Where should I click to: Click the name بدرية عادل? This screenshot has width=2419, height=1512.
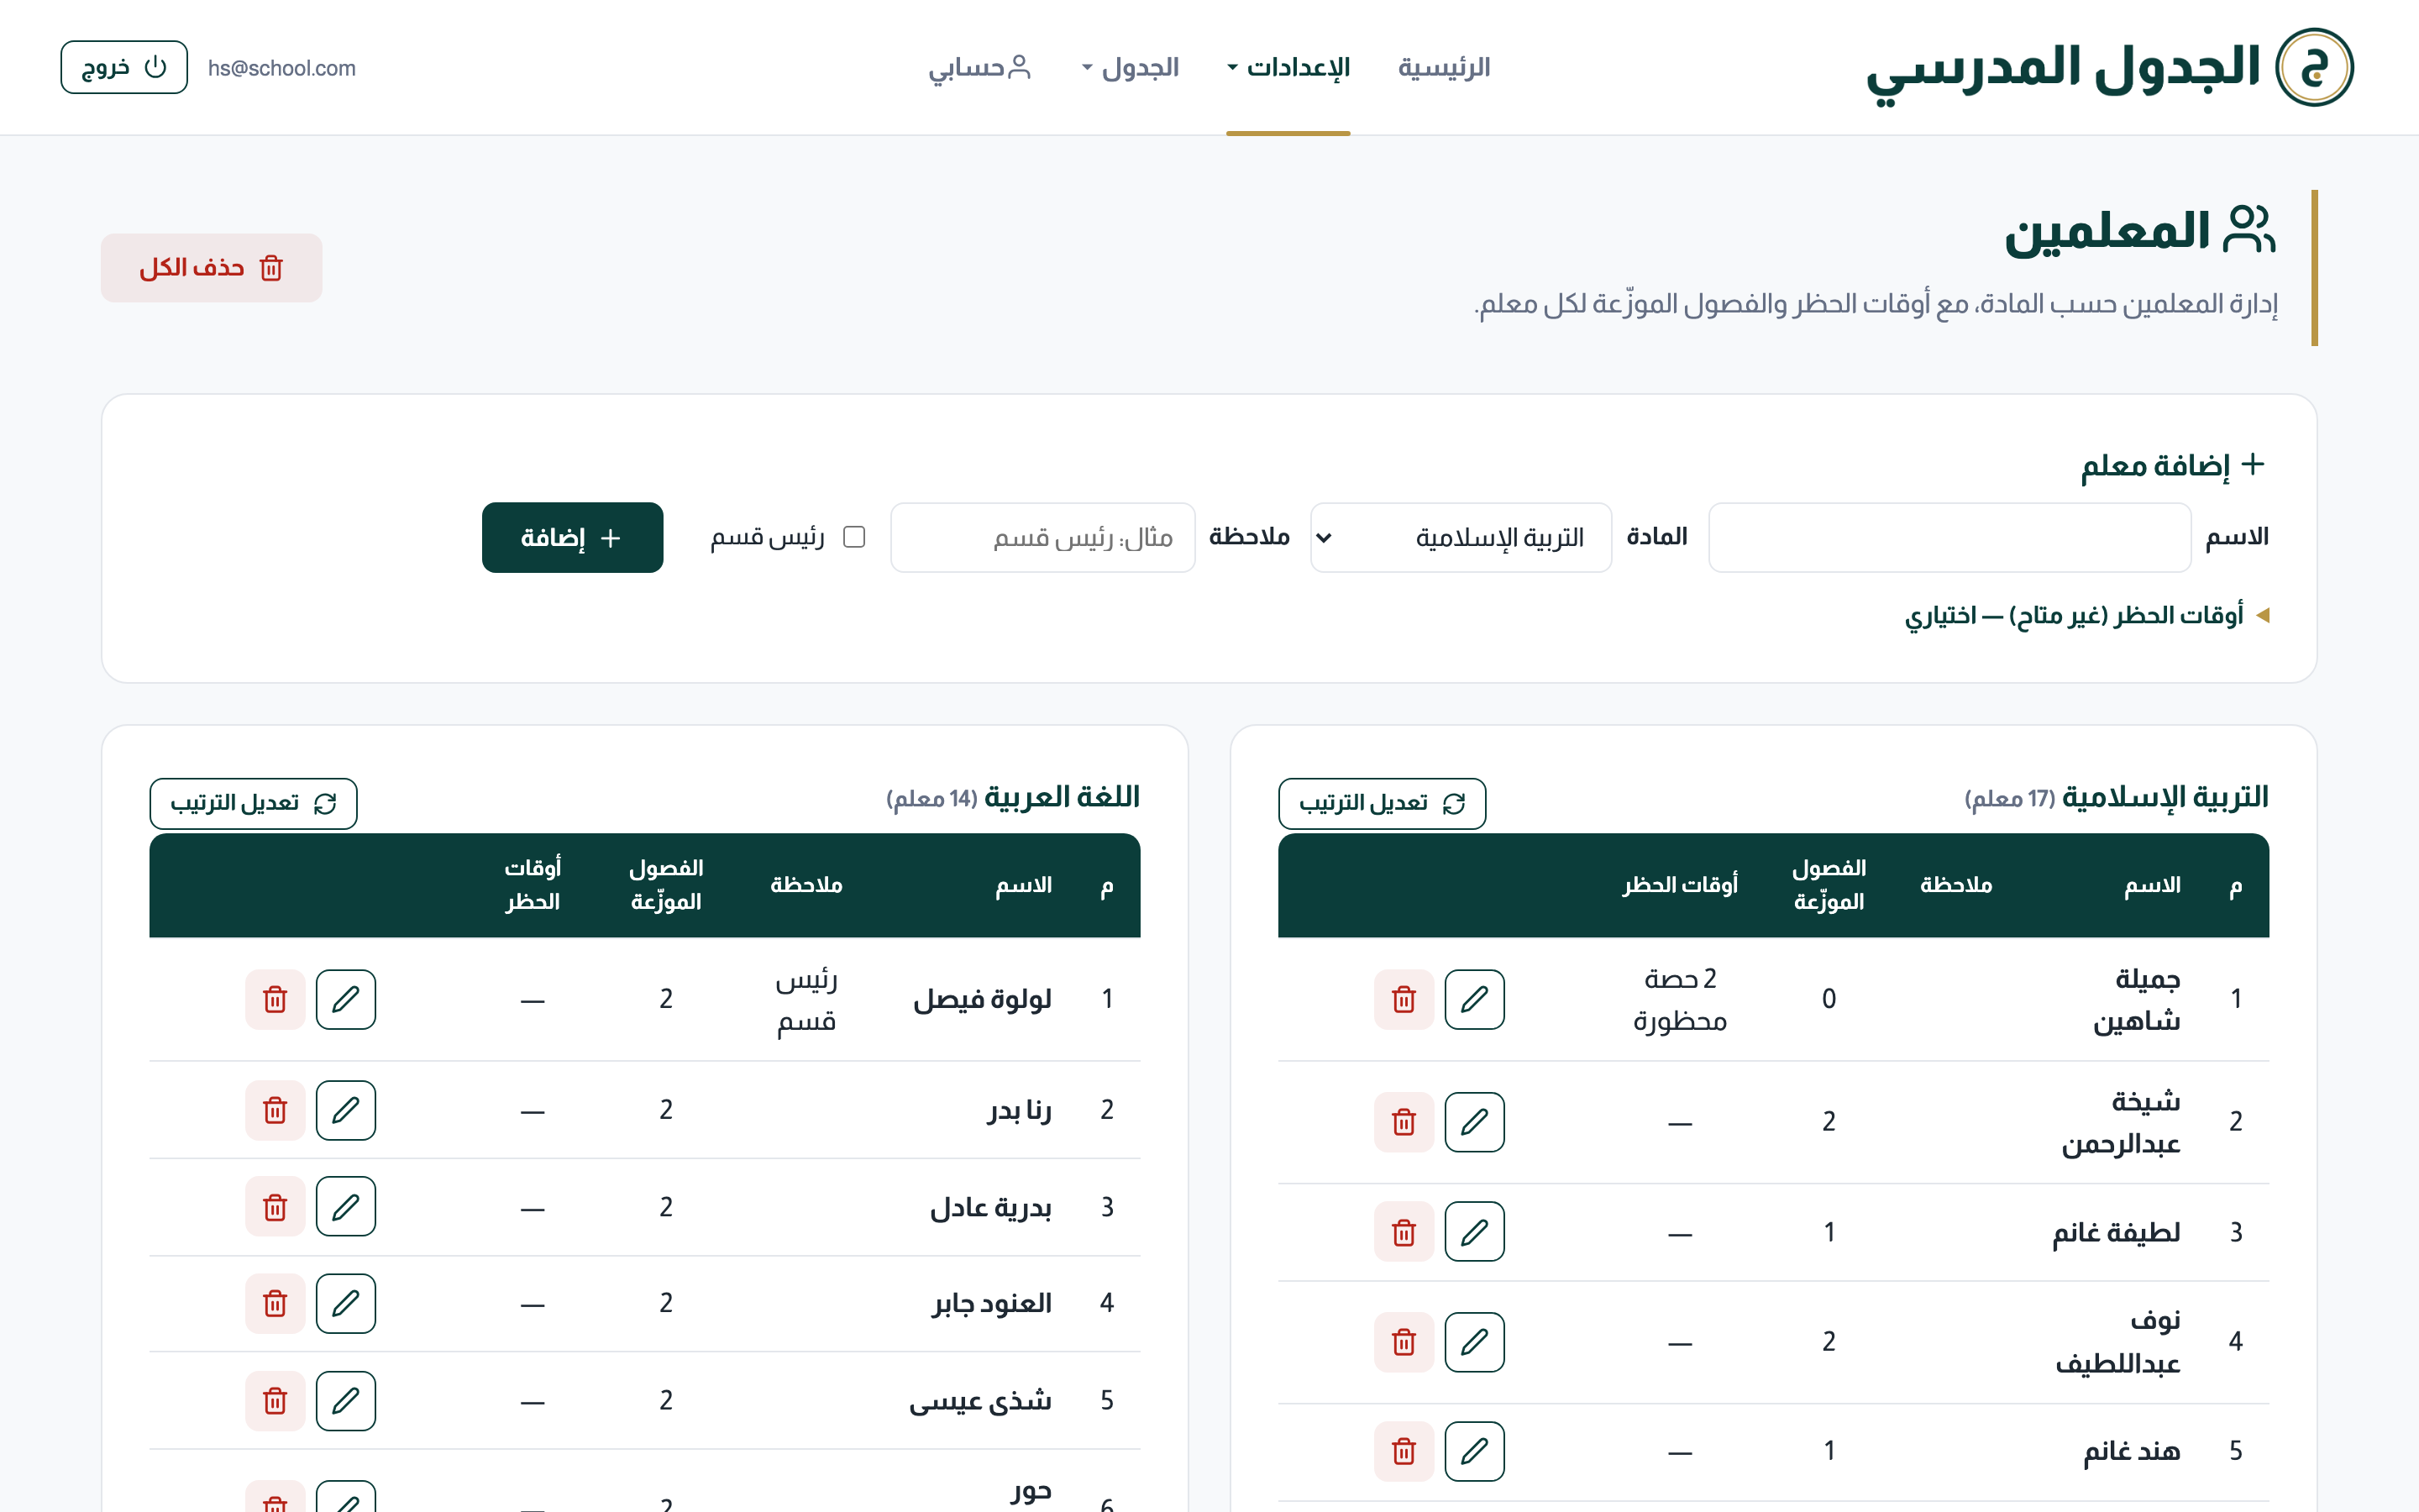coord(990,1207)
